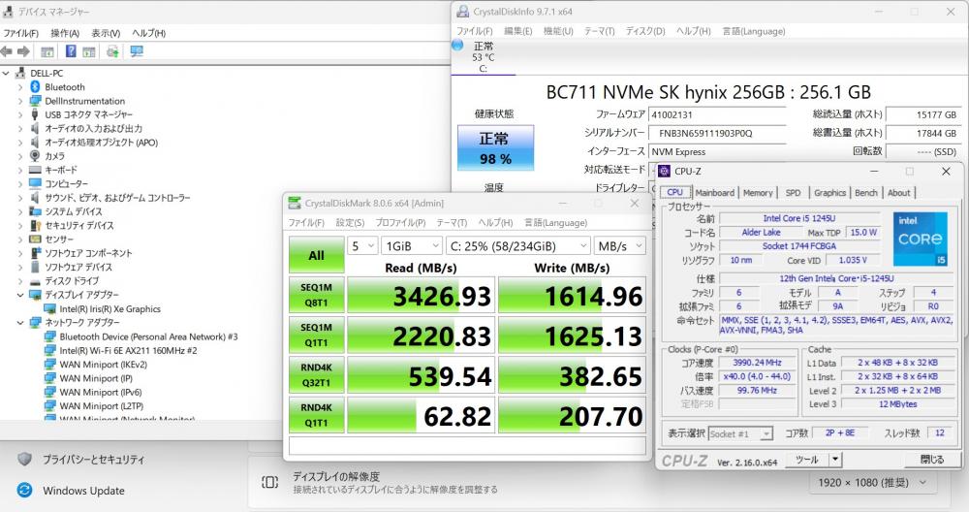
Task: Click the green All button in CrystalDiskMark
Action: click(317, 255)
